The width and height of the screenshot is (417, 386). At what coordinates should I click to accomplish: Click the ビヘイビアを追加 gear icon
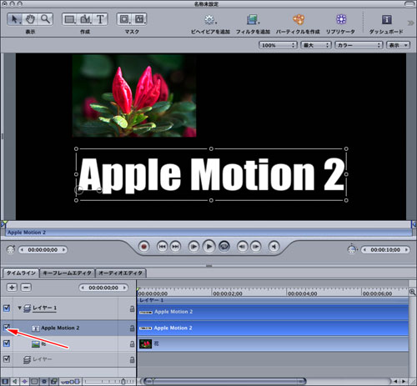pos(210,20)
